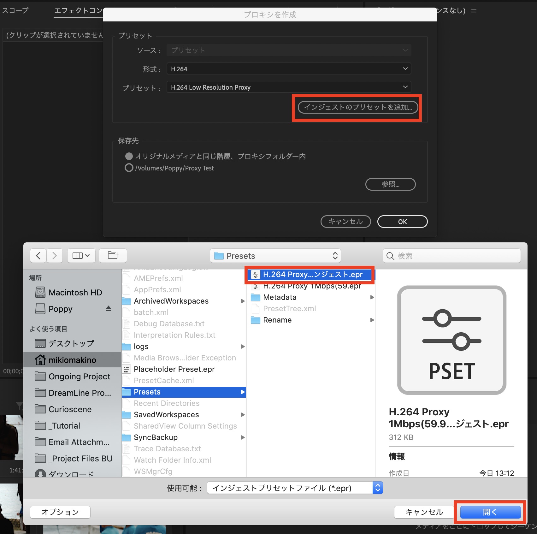Screen dimensions: 537x534
Task: Click 開く to open the preset
Action: click(490, 512)
